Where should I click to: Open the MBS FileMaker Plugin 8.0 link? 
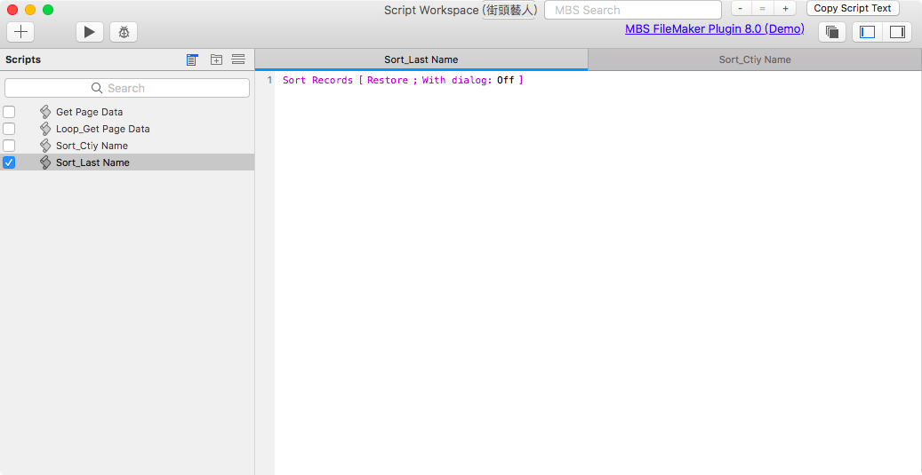(715, 28)
